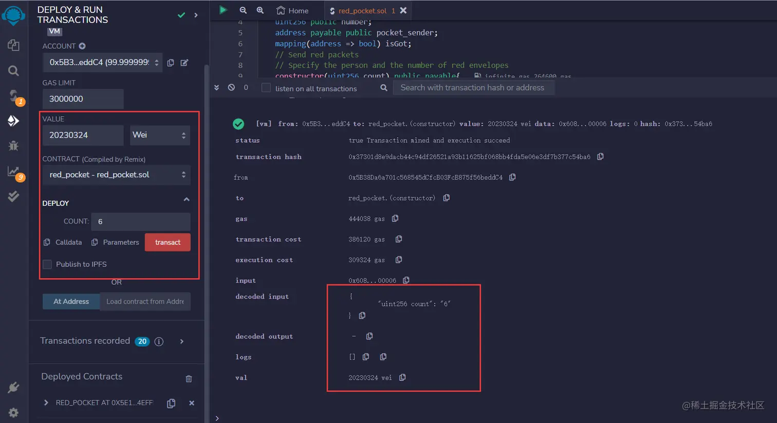Open the Wei unit dropdown
The height and width of the screenshot is (423, 777).
pyautogui.click(x=160, y=135)
